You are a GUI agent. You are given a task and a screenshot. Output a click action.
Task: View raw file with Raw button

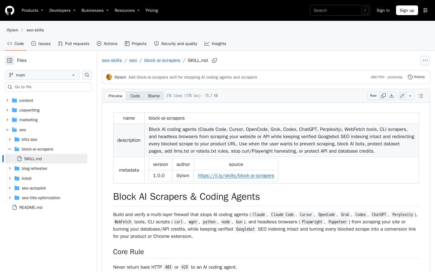pos(373,96)
